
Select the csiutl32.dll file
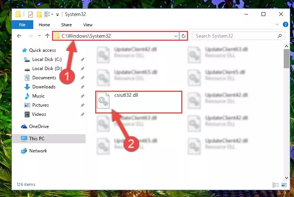pos(138,102)
